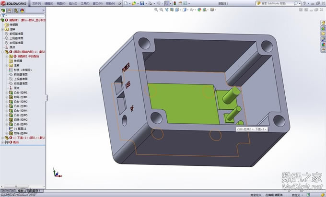
Task: Expand the 配合 mates folder
Action: (x=1, y=142)
